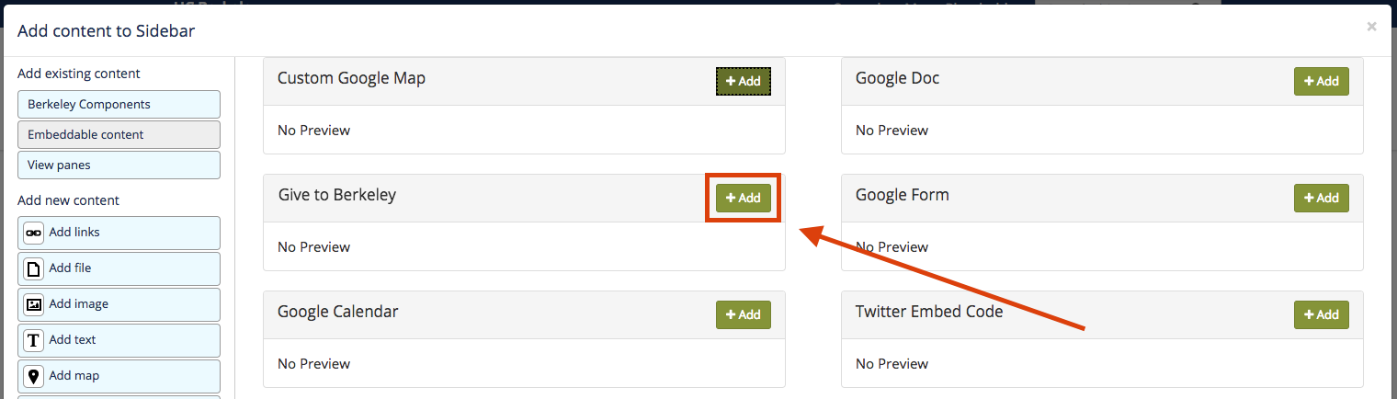Add the Google Doc pane
This screenshot has height=399, width=1397.
[1322, 81]
